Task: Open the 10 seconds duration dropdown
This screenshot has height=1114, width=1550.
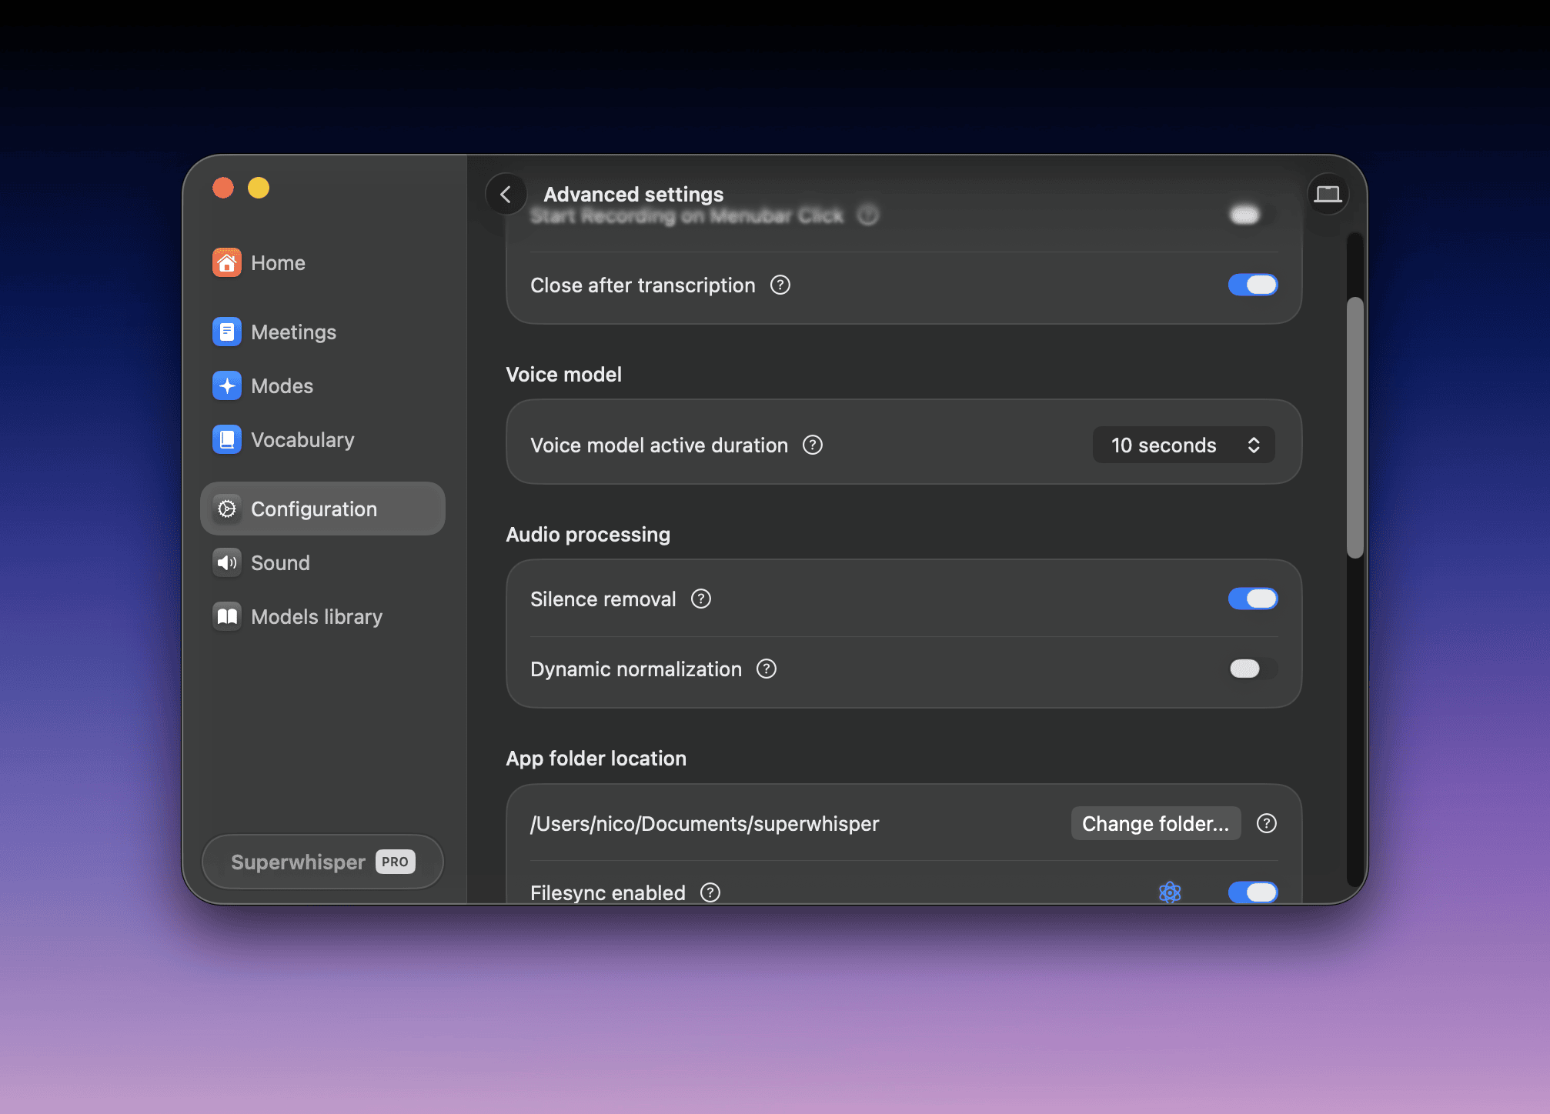Action: (x=1184, y=445)
